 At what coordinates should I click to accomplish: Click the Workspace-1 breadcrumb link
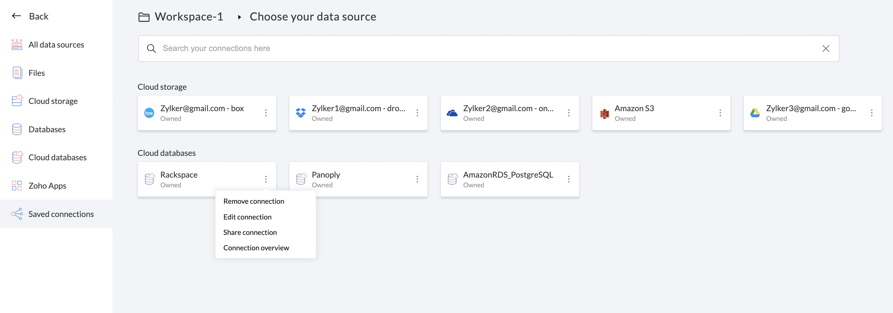(x=189, y=17)
